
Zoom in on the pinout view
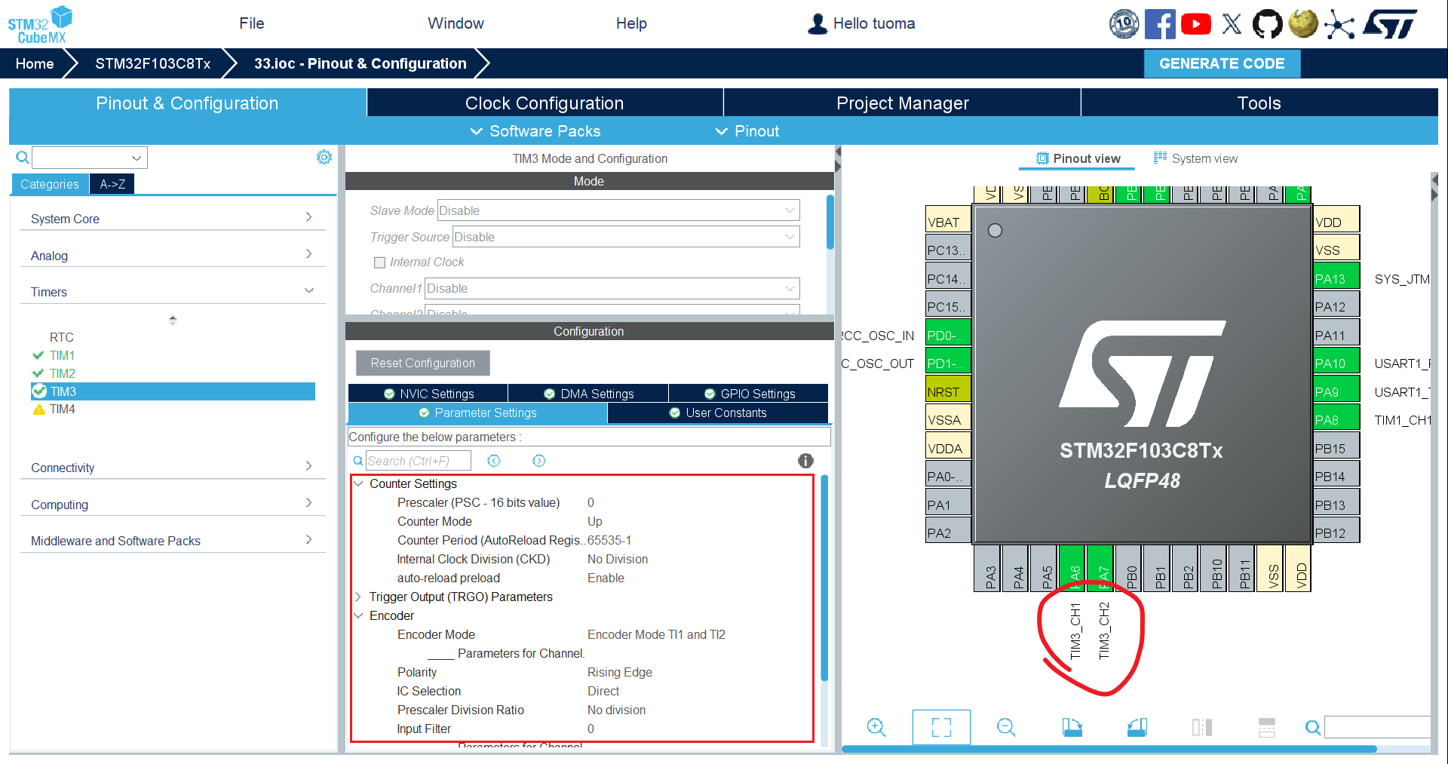[x=876, y=727]
